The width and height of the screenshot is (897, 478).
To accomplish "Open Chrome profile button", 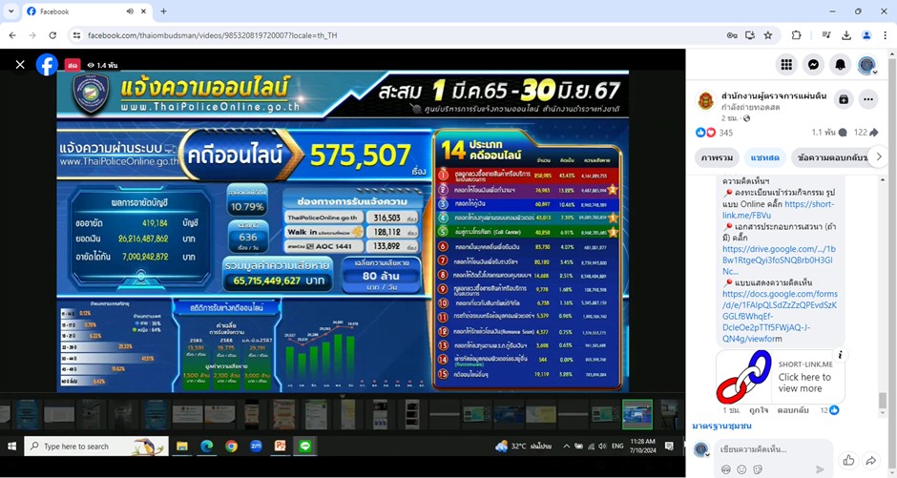I will tap(866, 35).
